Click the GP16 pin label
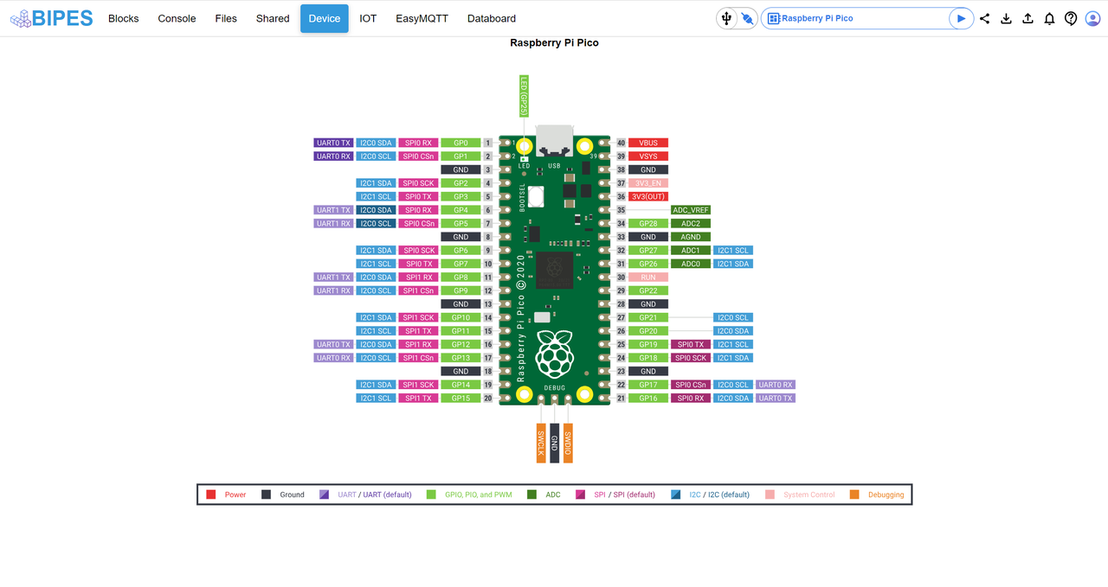 (648, 399)
